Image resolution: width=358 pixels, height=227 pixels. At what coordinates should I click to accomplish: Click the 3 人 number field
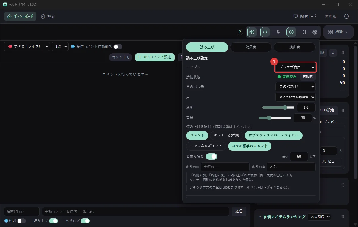click(328, 151)
